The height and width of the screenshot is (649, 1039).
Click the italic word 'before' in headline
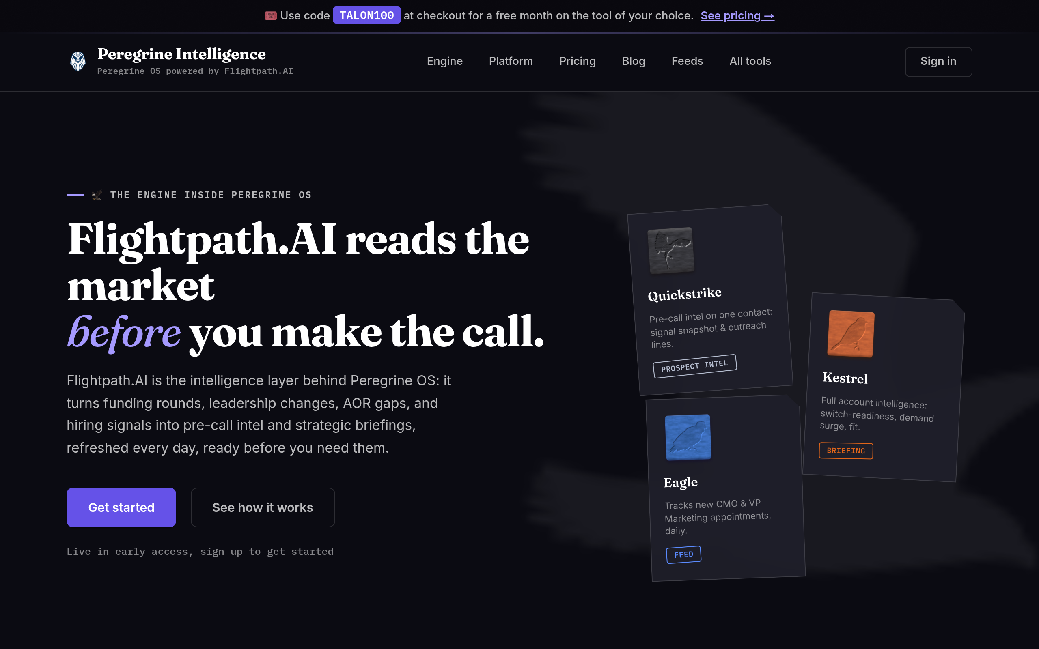tap(124, 333)
